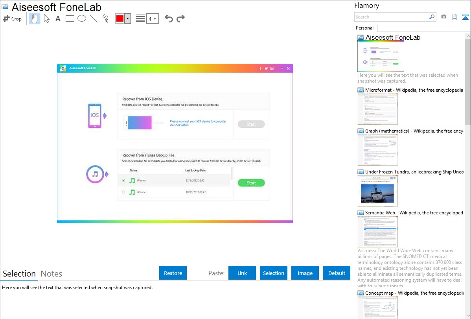The height and width of the screenshot is (319, 471).
Task: Open the Microformat Wikipedia snapshot thumbnail
Action: pos(377,109)
